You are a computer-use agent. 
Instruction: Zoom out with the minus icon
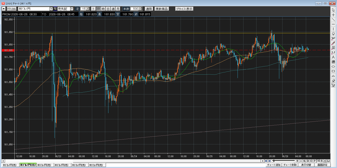coord(301,161)
